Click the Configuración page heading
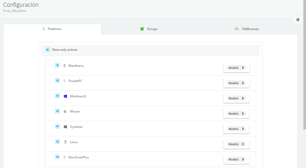 coord(21,5)
